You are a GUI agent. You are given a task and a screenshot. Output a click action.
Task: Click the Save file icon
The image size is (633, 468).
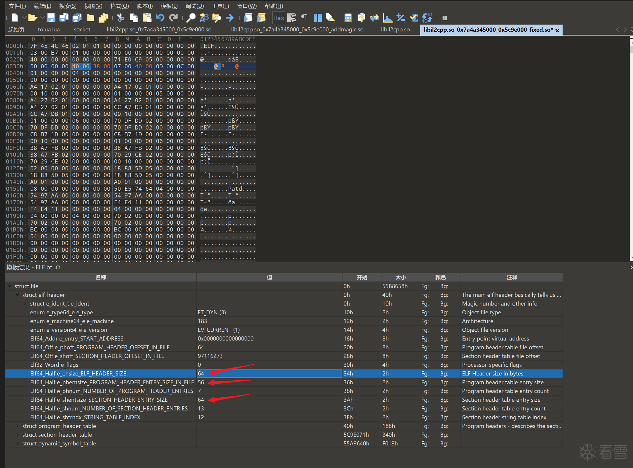51,18
